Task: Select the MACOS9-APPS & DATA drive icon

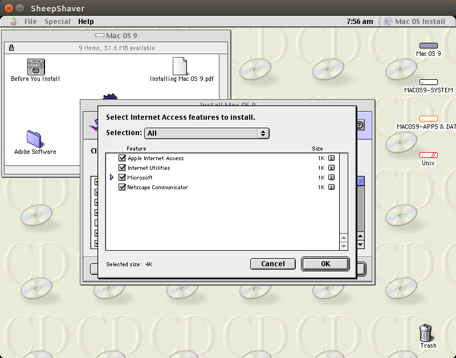Action: pyautogui.click(x=429, y=119)
